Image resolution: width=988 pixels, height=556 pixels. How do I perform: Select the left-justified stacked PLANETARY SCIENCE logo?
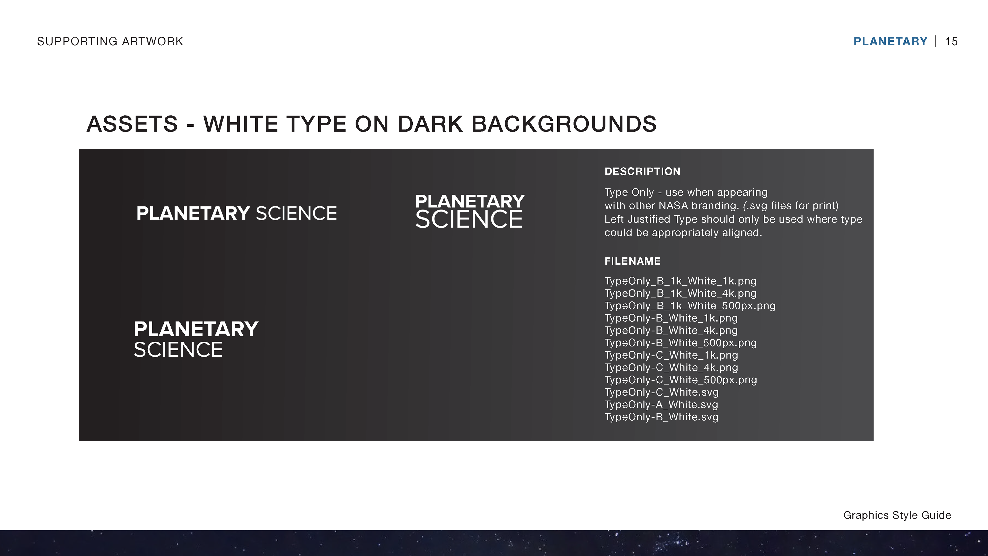point(196,340)
